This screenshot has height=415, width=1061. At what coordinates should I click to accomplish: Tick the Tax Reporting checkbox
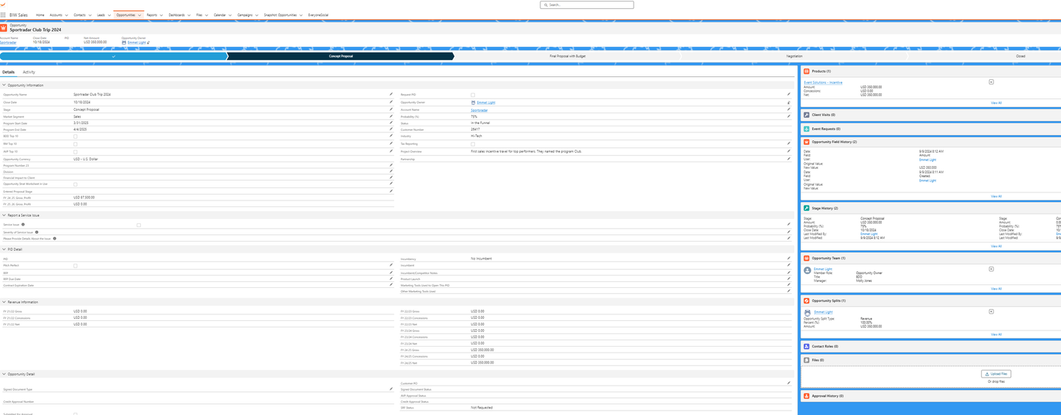coord(473,144)
